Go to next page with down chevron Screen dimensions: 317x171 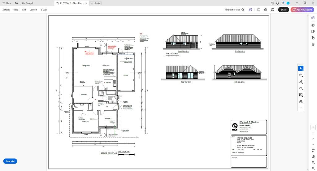pos(313,144)
